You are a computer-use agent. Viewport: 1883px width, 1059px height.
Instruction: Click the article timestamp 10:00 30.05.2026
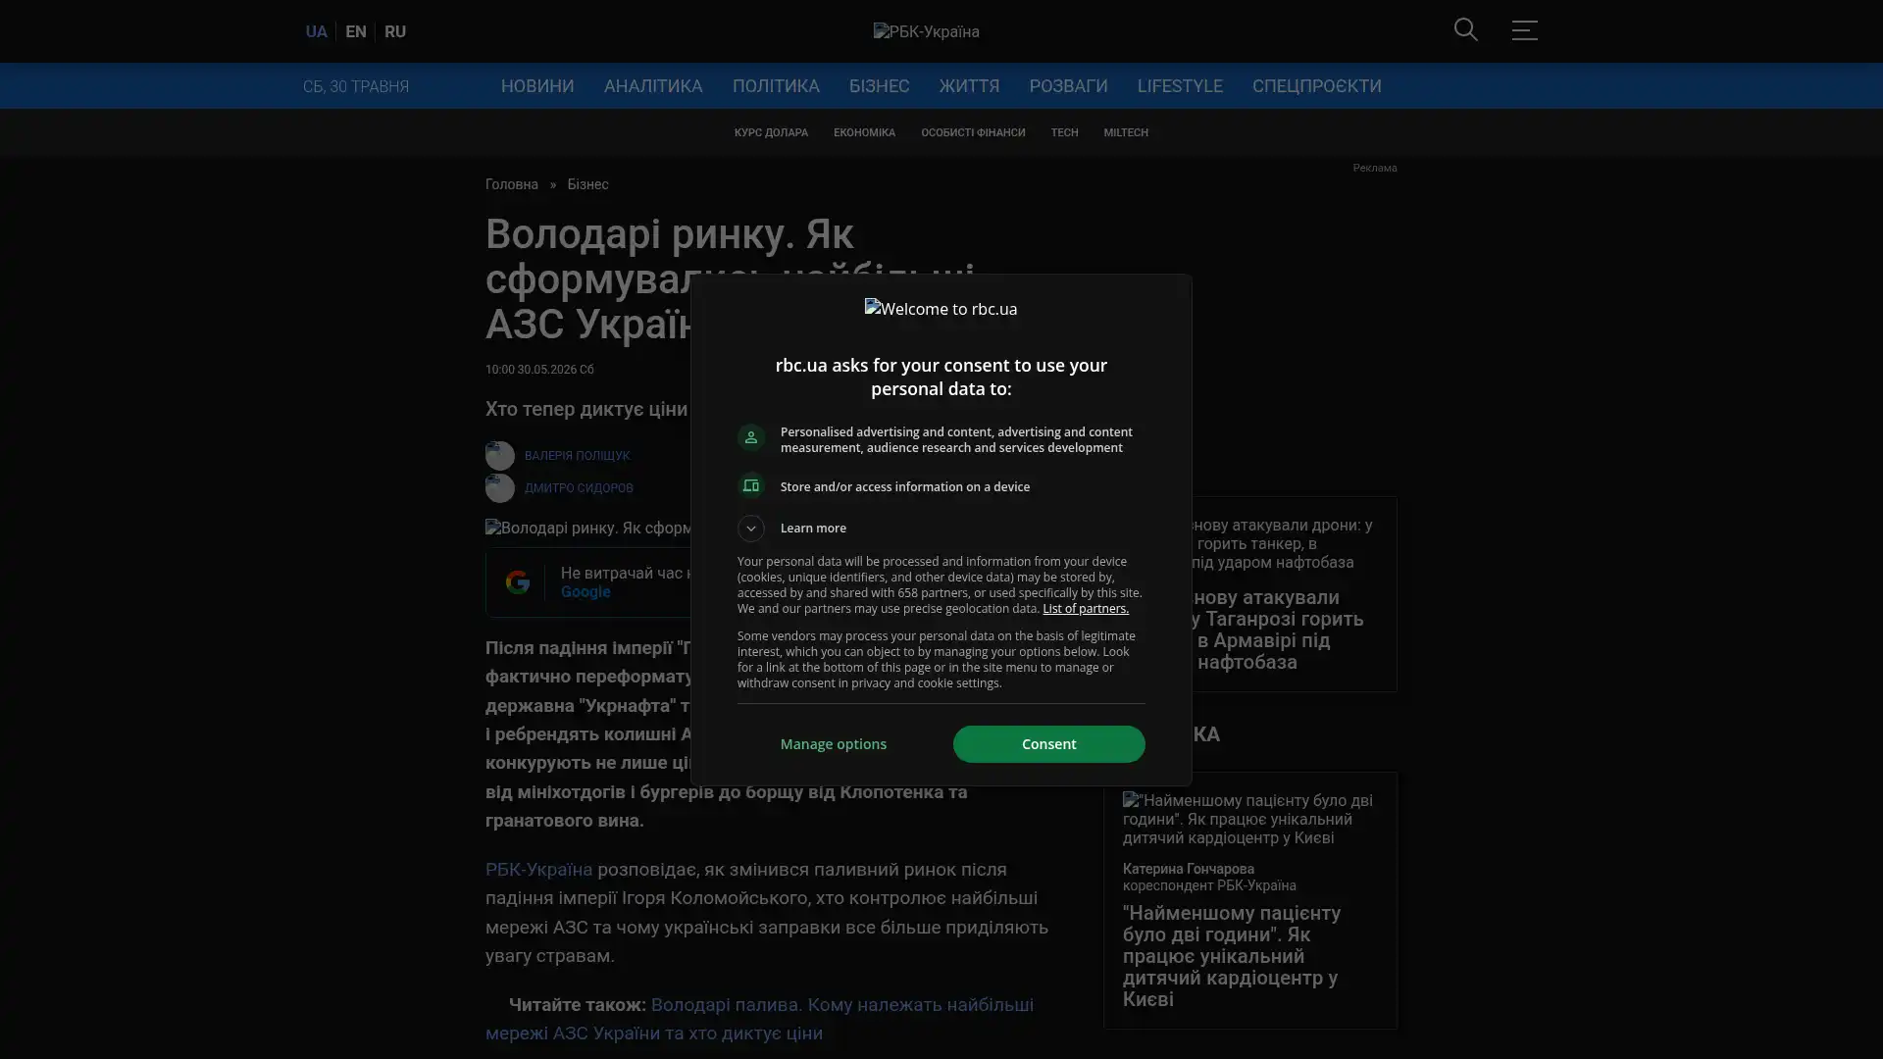pyautogui.click(x=539, y=370)
